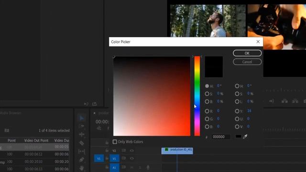
Task: Toggle sync lock on V1 track
Action: (124, 158)
